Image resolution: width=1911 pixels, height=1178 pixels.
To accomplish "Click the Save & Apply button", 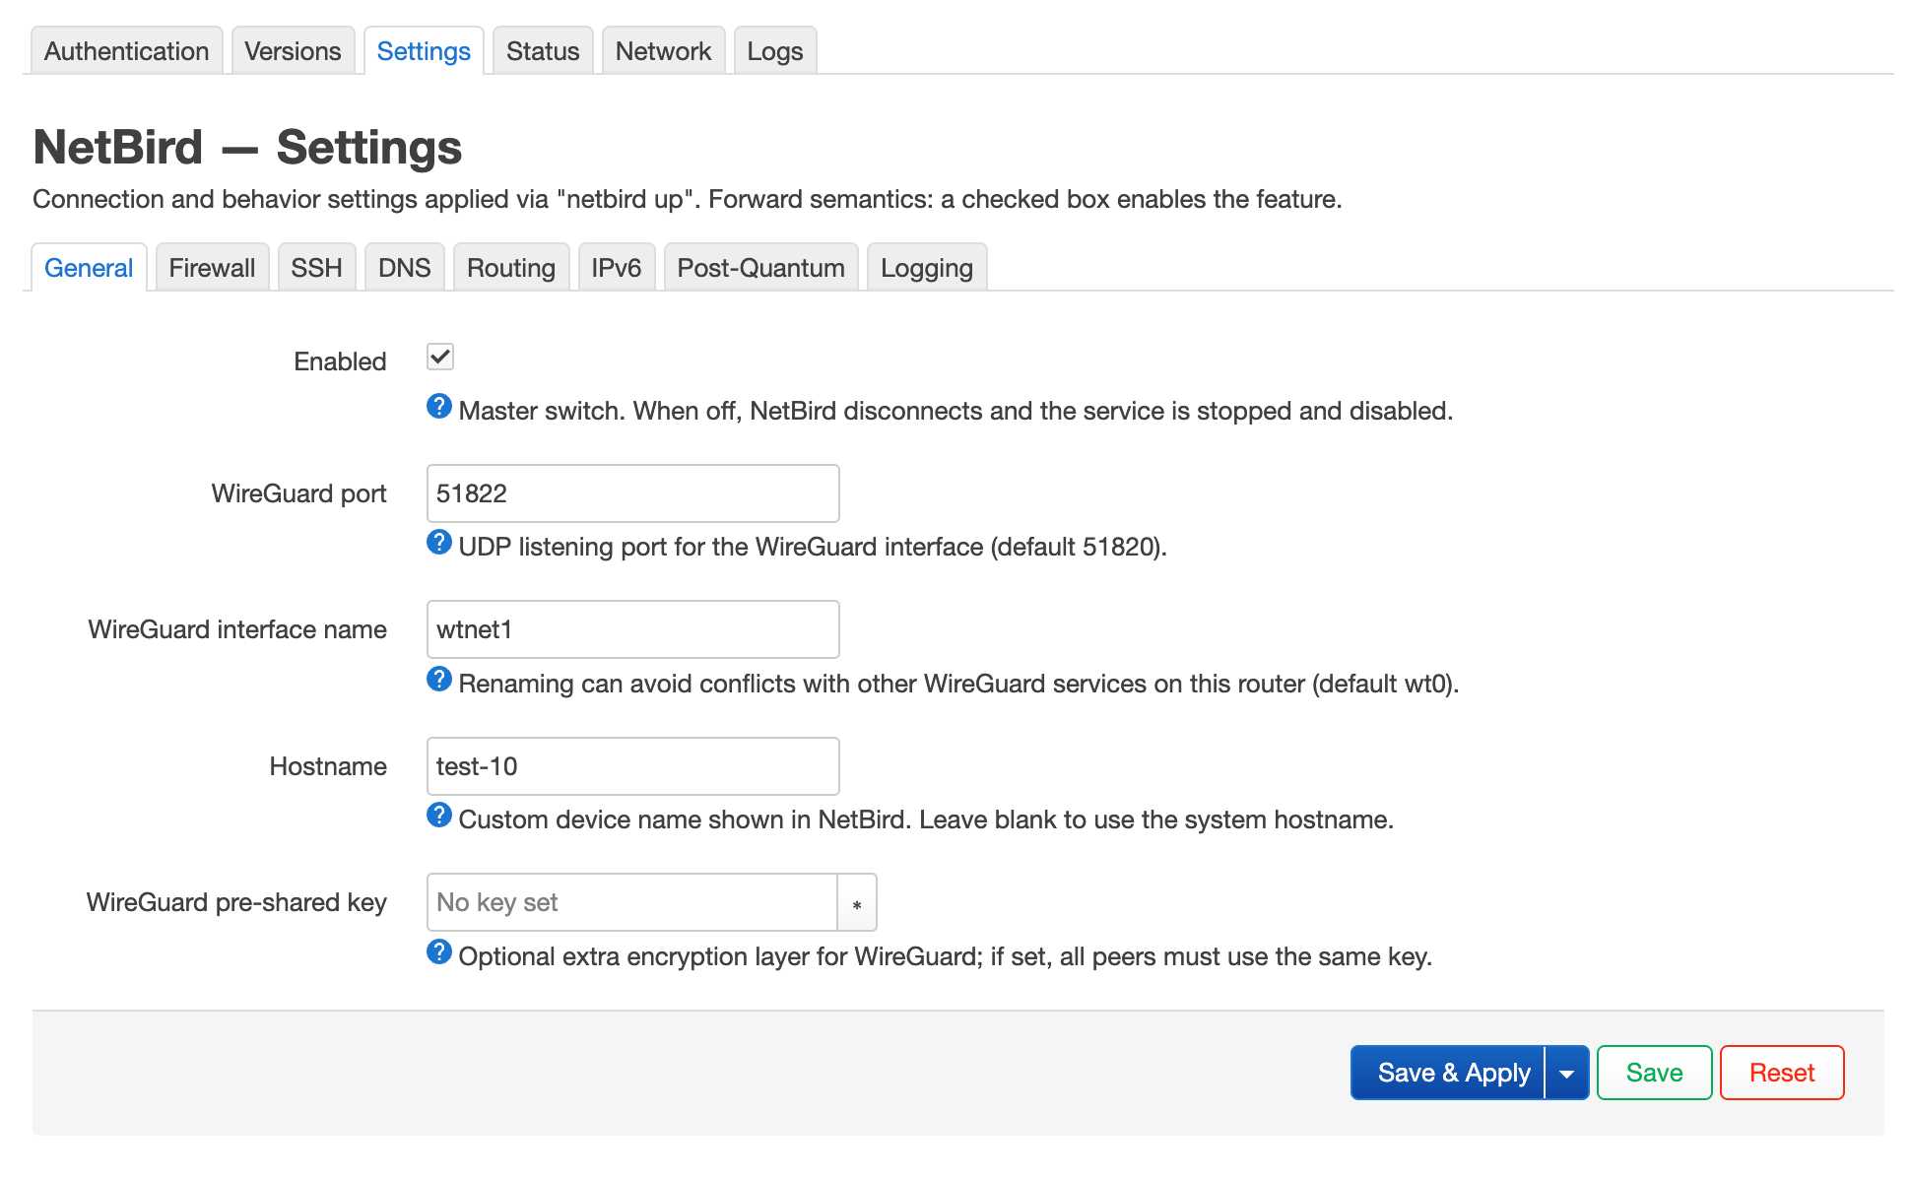I will pyautogui.click(x=1448, y=1073).
